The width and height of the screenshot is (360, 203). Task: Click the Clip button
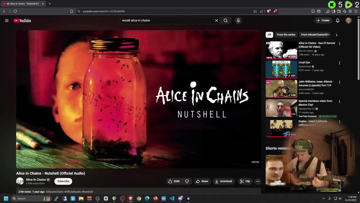245,181
